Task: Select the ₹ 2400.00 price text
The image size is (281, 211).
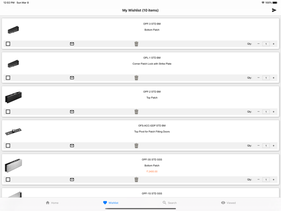Action: pyautogui.click(x=152, y=172)
